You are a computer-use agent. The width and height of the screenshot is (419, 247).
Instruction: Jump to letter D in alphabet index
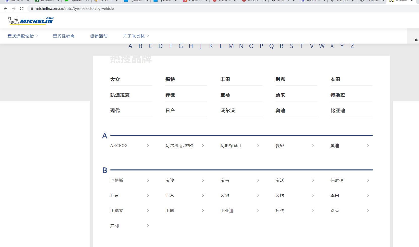[161, 46]
